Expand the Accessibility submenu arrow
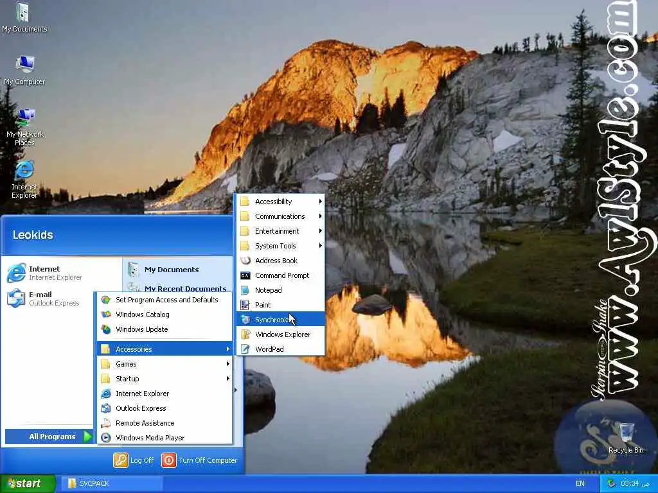658x493 pixels. 320,202
